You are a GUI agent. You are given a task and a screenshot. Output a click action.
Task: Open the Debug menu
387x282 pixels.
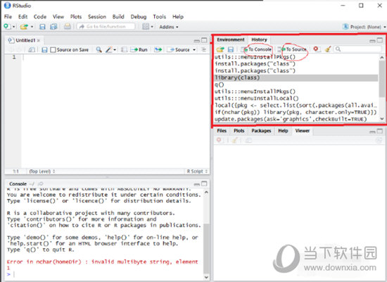pos(139,17)
